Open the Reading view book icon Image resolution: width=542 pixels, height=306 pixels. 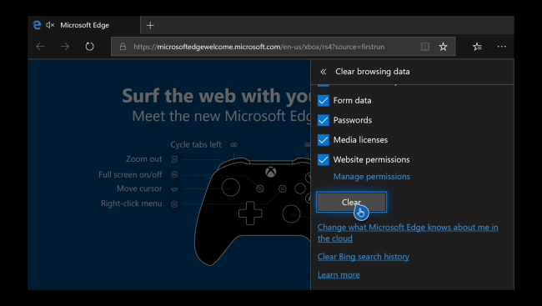(424, 47)
